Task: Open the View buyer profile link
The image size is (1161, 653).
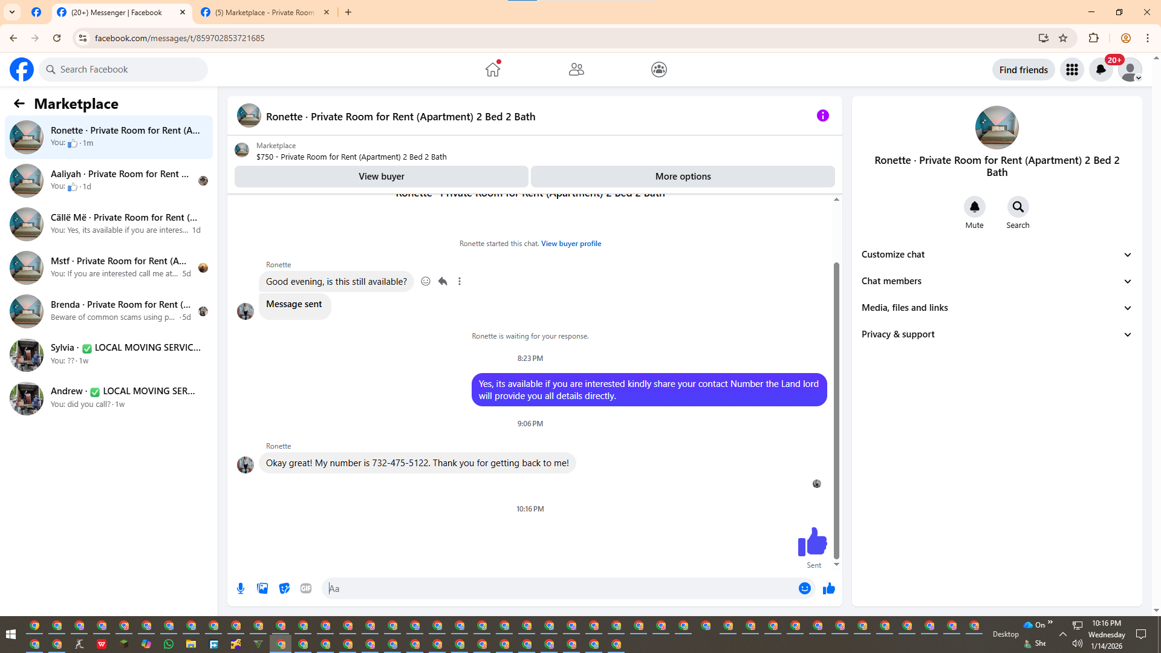Action: coord(571,244)
